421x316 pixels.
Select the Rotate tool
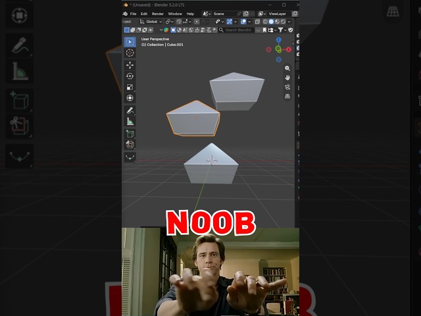tap(130, 76)
